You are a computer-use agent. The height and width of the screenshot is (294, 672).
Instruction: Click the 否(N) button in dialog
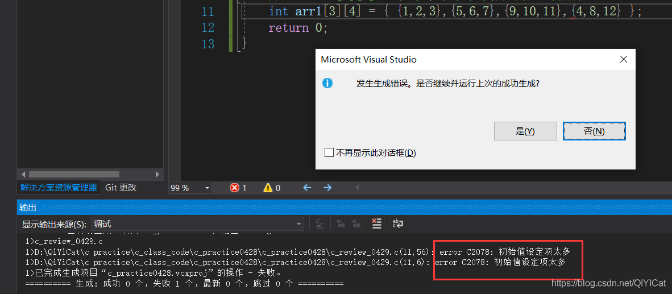pyautogui.click(x=594, y=131)
